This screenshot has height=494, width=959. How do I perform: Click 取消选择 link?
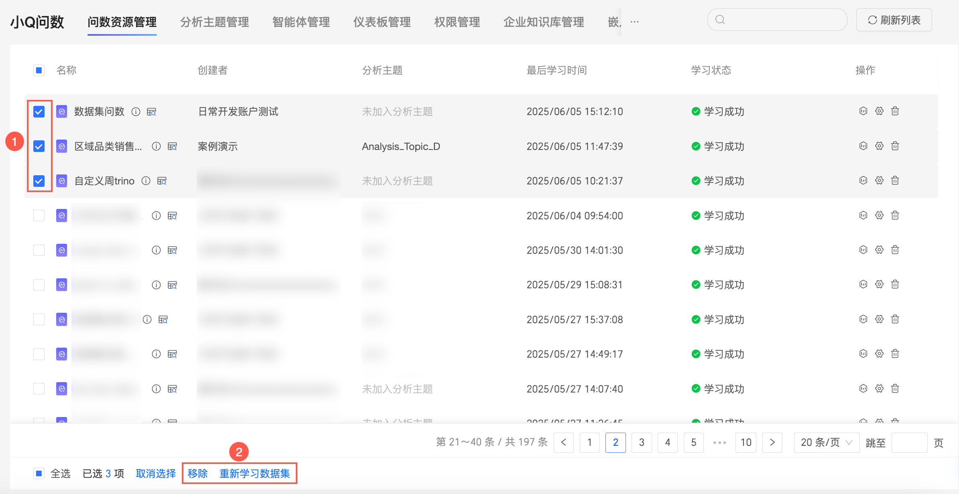[156, 474]
